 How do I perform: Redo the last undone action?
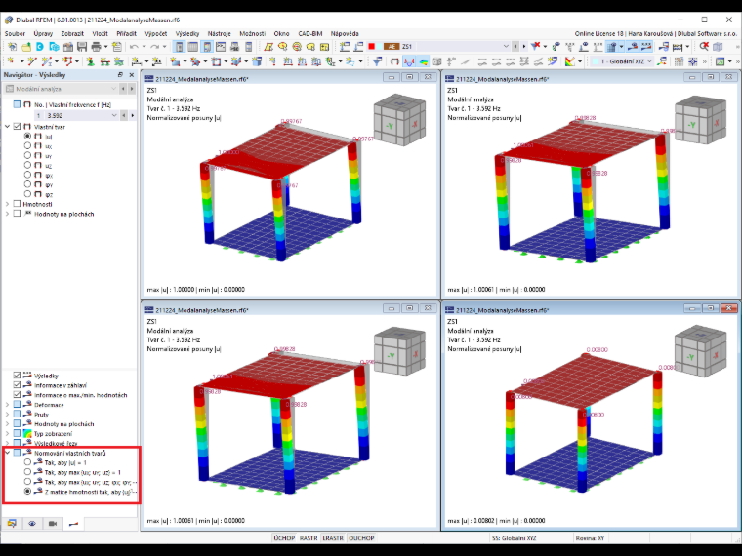tap(154, 47)
